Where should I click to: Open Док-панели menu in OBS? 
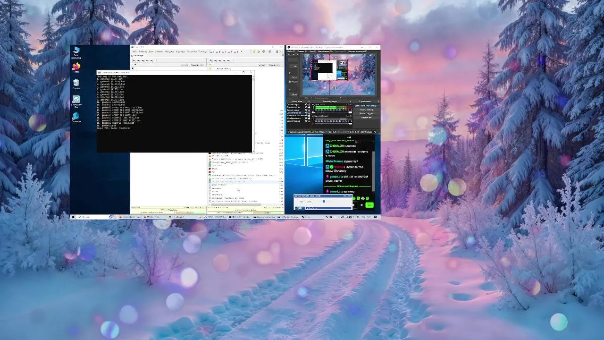tap(325, 51)
